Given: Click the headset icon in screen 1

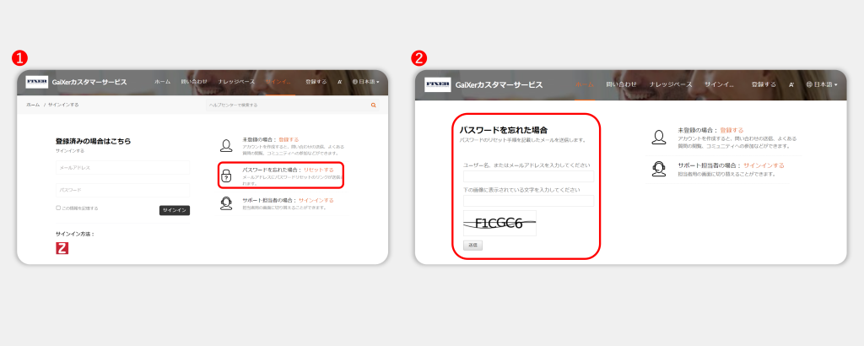Looking at the screenshot, I should pyautogui.click(x=226, y=203).
